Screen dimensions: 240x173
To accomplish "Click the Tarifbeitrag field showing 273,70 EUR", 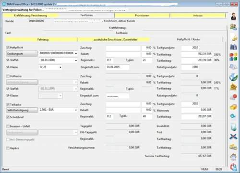I will [197, 60].
